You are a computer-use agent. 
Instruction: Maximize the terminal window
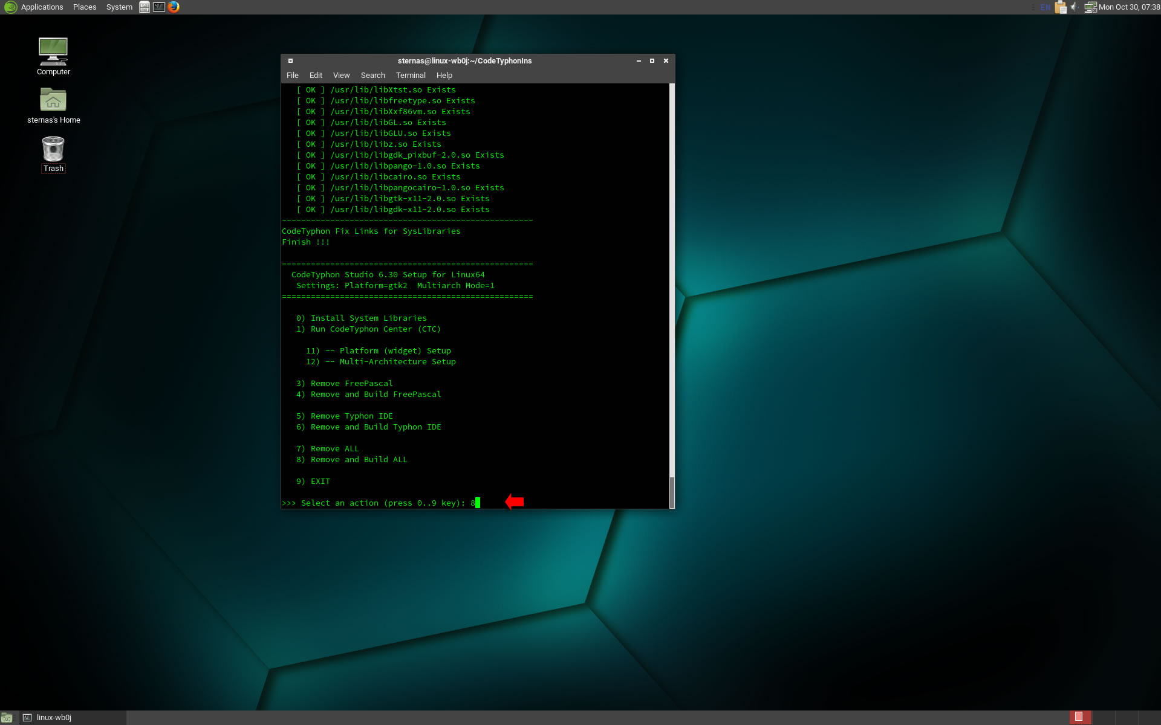tap(652, 61)
